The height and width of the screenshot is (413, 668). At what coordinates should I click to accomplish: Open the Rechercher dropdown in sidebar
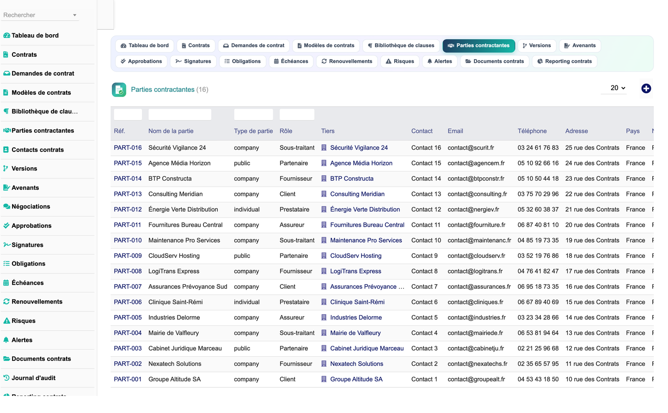click(40, 15)
